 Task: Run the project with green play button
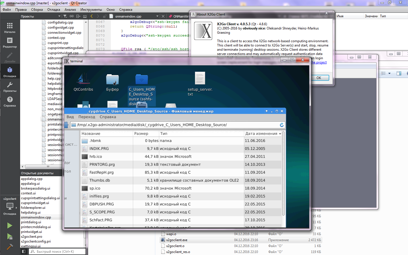pyautogui.click(x=10, y=226)
